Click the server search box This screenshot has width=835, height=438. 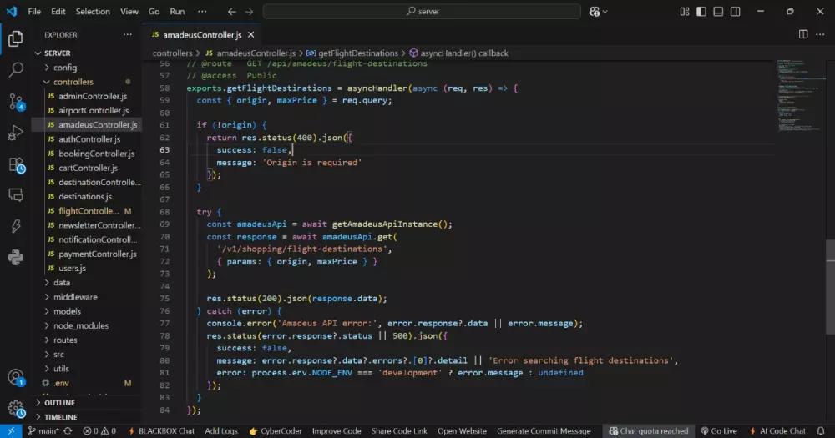[x=422, y=12]
